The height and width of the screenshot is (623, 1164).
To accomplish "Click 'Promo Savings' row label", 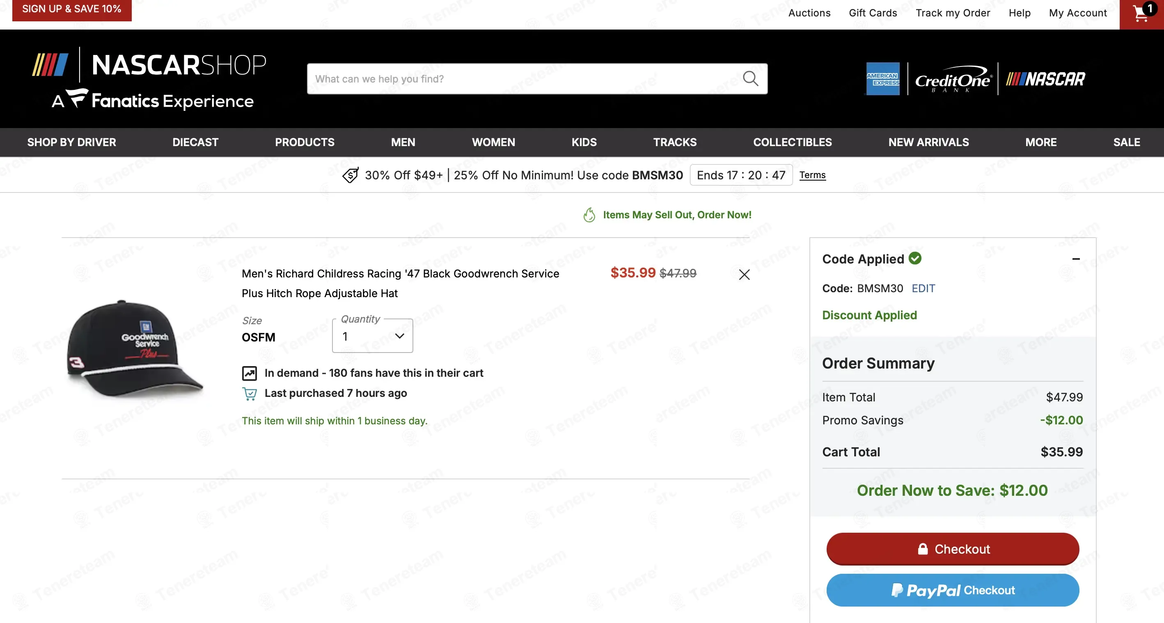I will coord(863,420).
